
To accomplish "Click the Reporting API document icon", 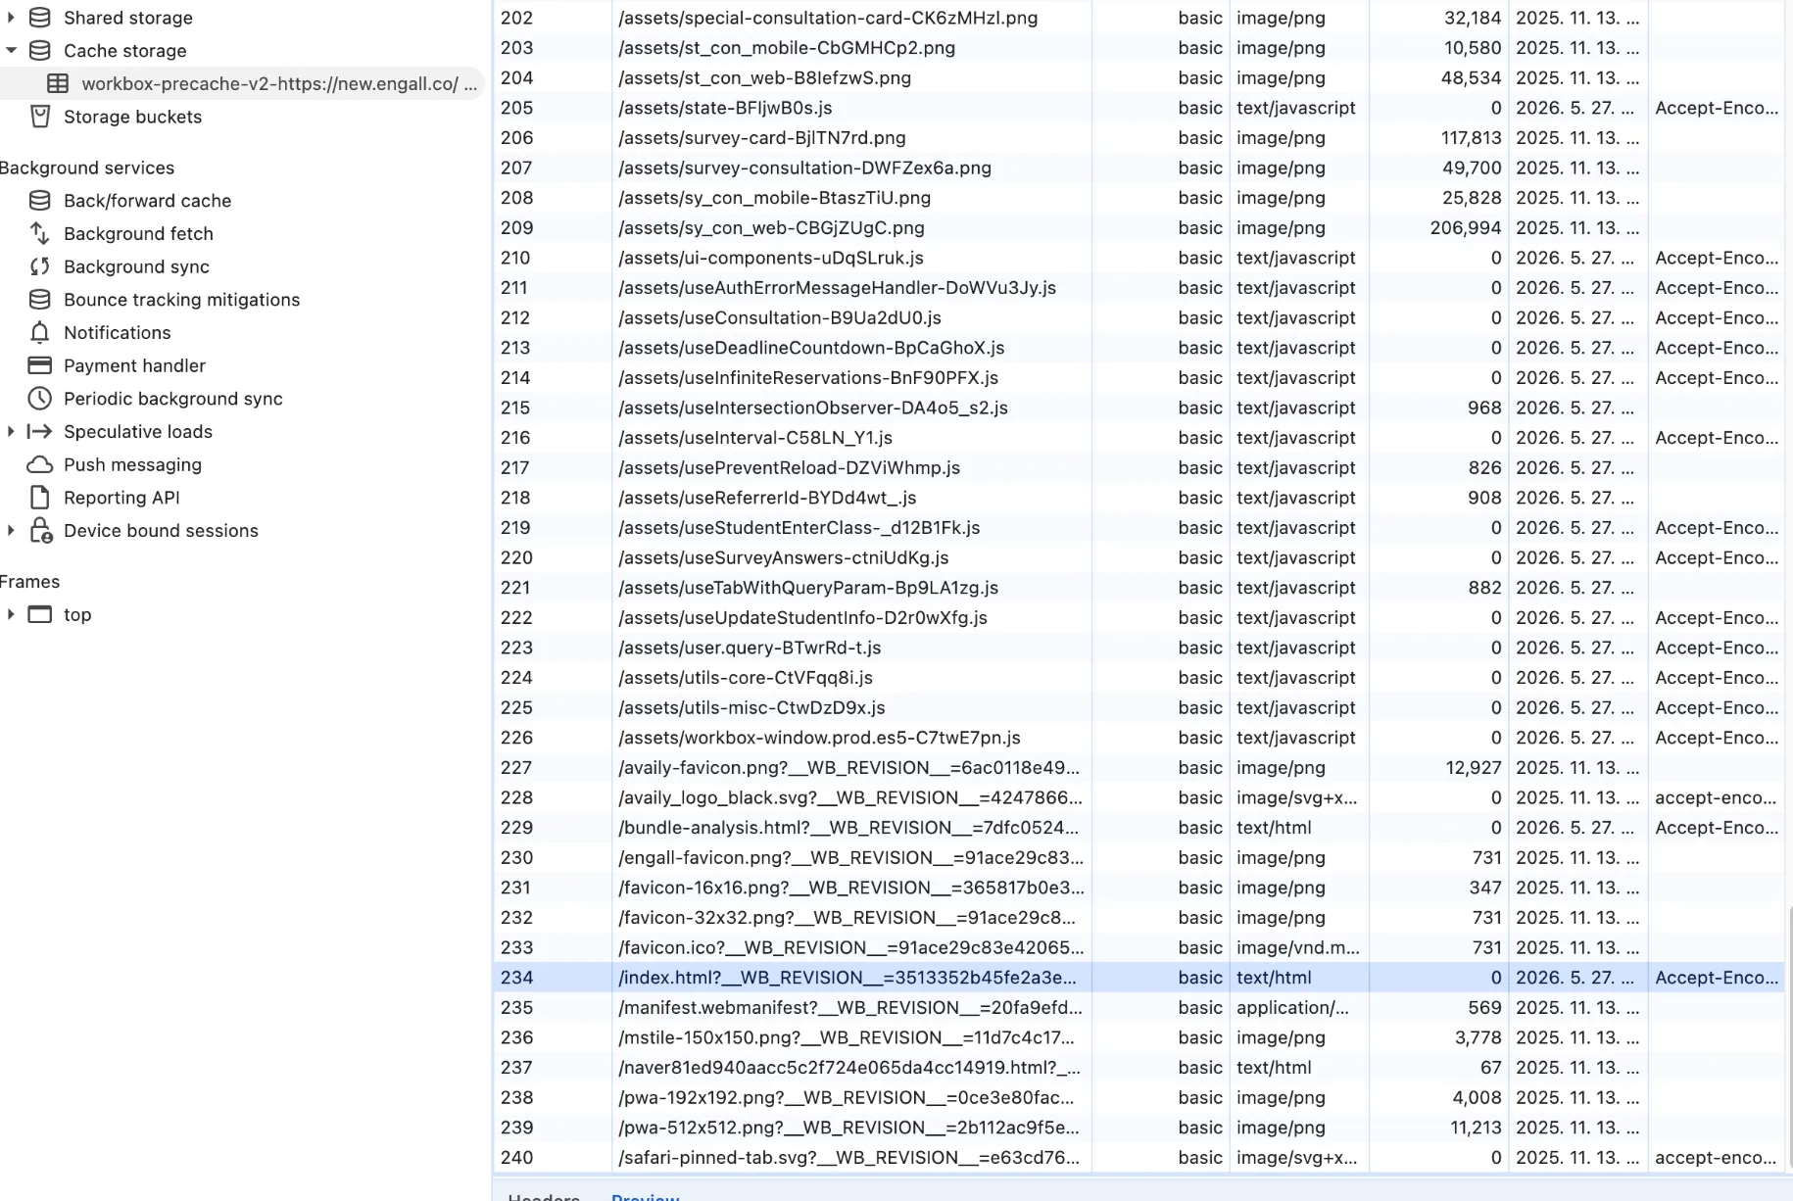I will tap(39, 498).
